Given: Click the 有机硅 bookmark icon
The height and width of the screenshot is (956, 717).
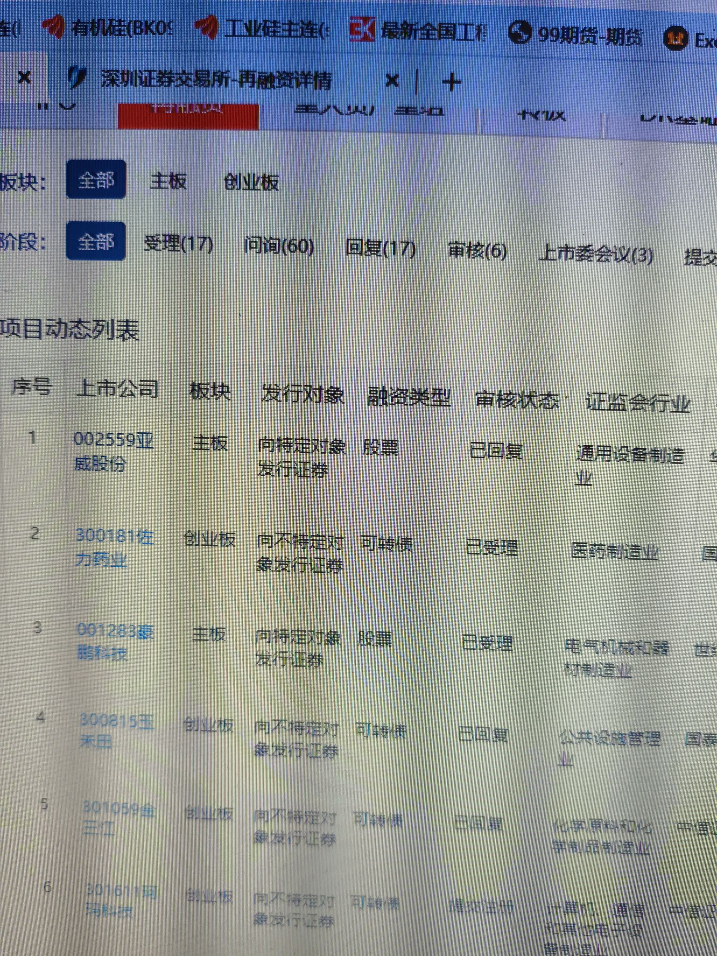Looking at the screenshot, I should click(x=53, y=26).
